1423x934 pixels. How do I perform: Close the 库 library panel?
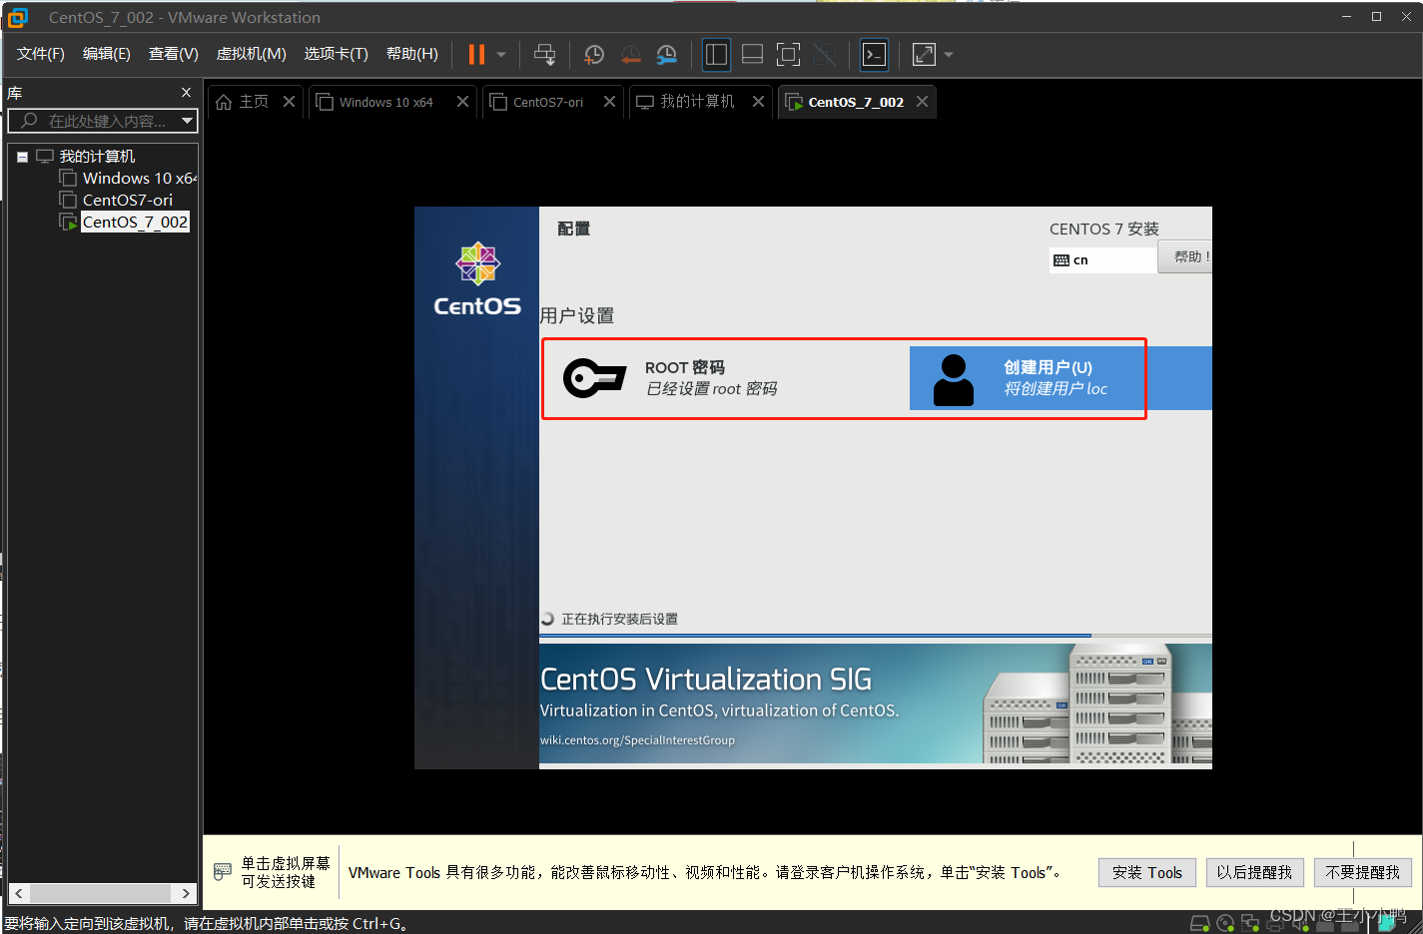[x=186, y=93]
